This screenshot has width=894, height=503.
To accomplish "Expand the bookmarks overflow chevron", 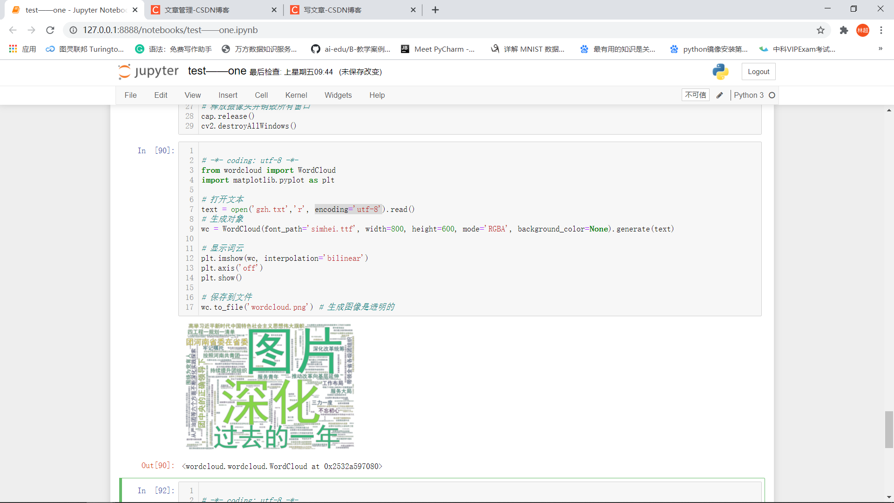I will point(880,49).
